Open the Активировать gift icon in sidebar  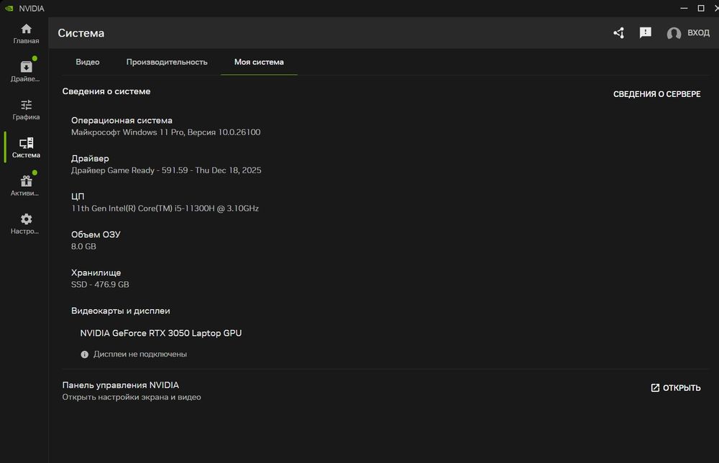26,181
